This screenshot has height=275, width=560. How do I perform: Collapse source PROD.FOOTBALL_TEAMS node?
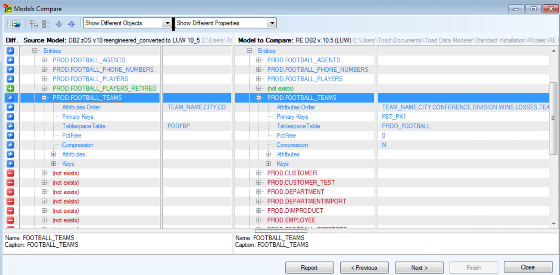pos(44,98)
